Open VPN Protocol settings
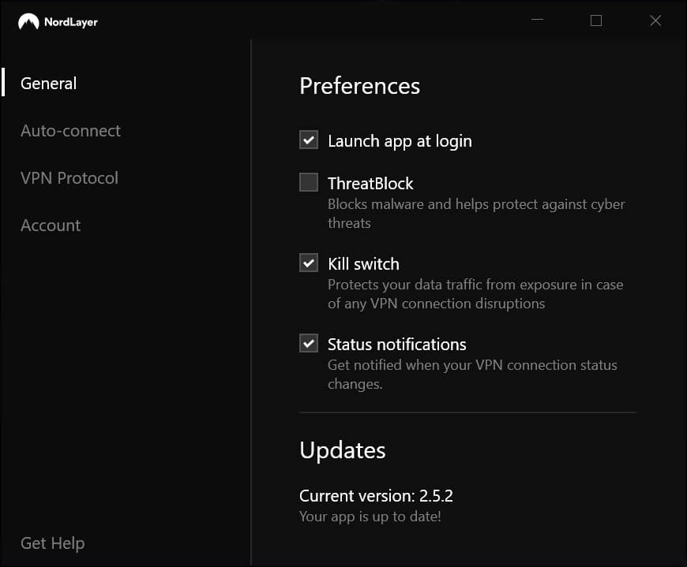This screenshot has height=567, width=687. [69, 177]
